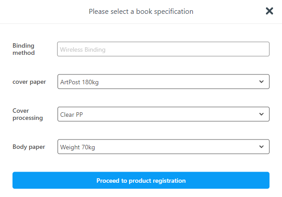Open the Body paper dropdown

(x=163, y=147)
